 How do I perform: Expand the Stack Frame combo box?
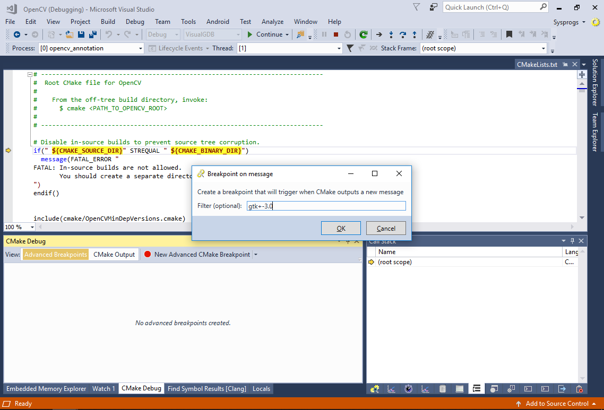[x=543, y=48]
